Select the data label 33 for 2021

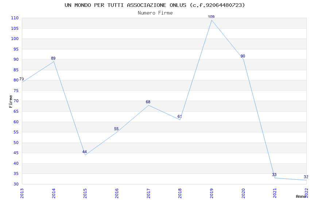click(274, 175)
